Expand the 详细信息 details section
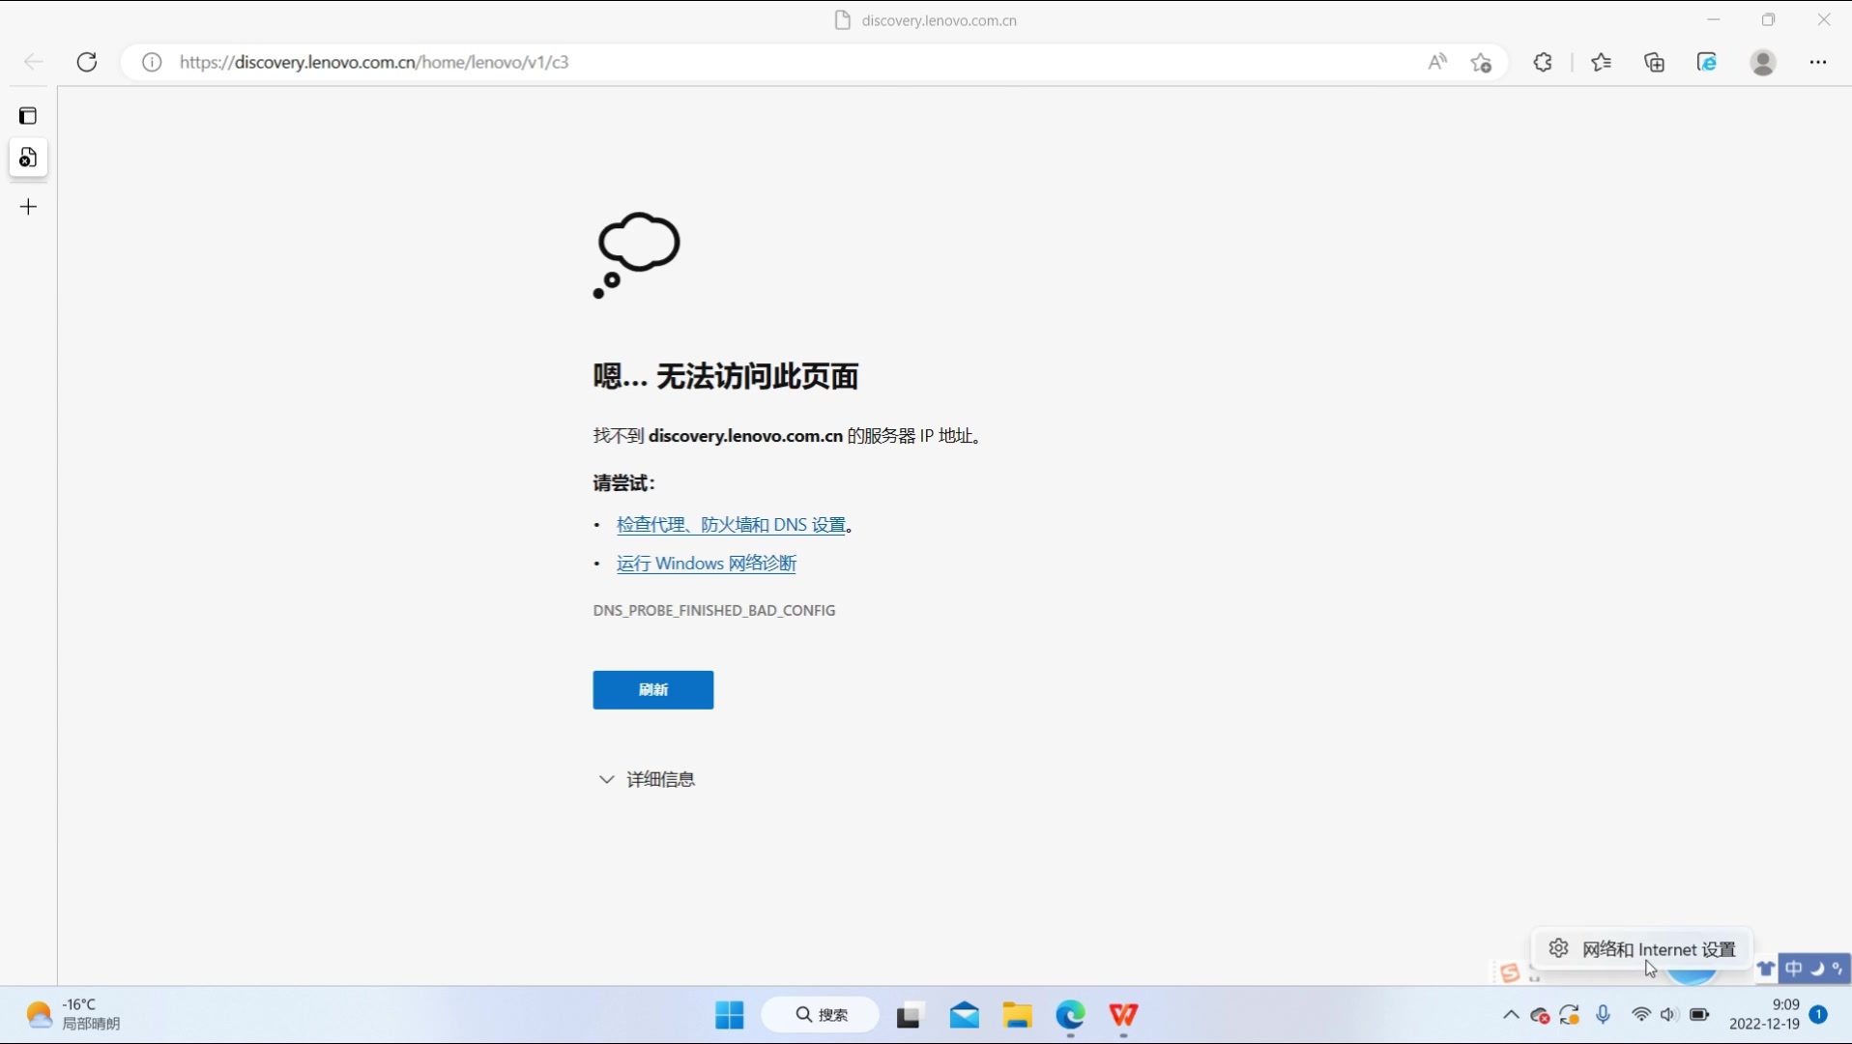This screenshot has width=1852, height=1044. click(646, 779)
